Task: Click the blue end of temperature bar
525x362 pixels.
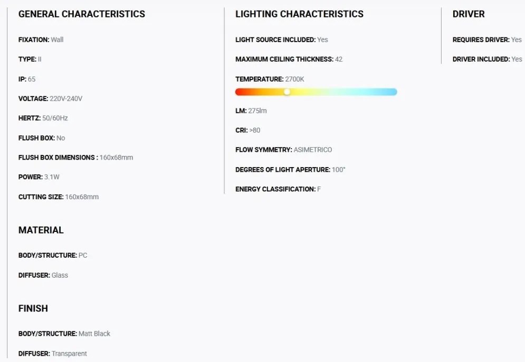Action: [x=393, y=92]
